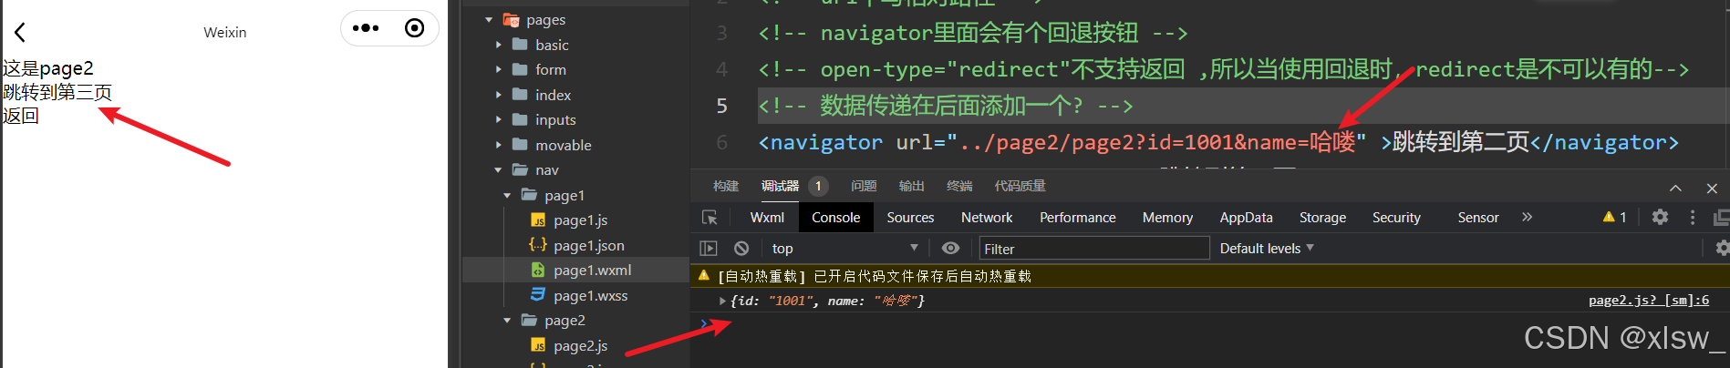Select page1.wxml in the file tree
The image size is (1730, 368).
click(x=592, y=271)
